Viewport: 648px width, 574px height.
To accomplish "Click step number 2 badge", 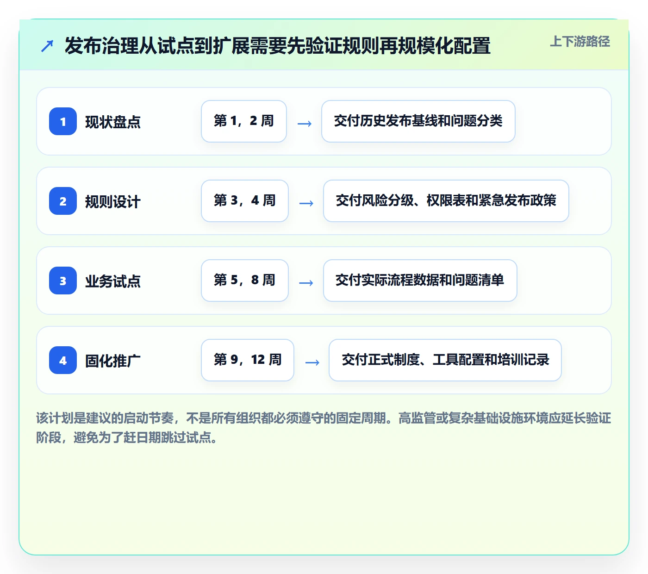I will pyautogui.click(x=63, y=201).
